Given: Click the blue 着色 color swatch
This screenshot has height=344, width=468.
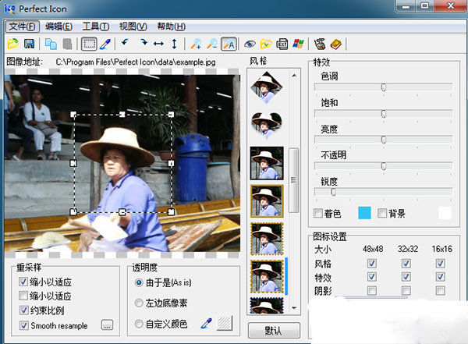Looking at the screenshot, I should coord(364,213).
